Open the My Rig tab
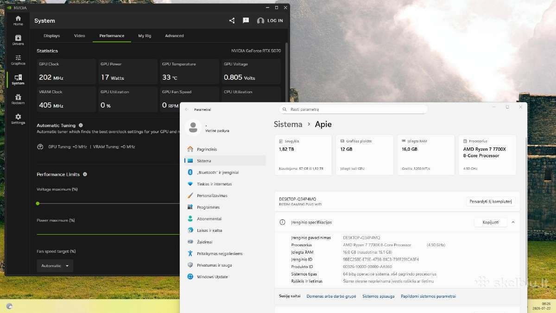Viewport: 556px width, 313px height. click(x=145, y=36)
